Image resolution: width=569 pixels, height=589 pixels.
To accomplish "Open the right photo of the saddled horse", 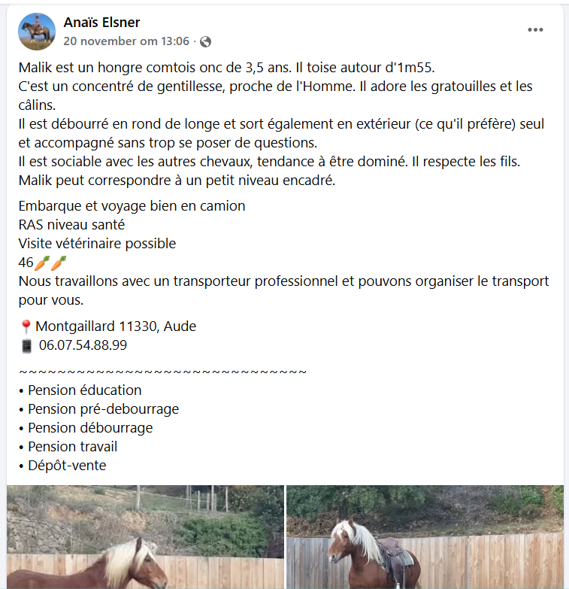I will (425, 537).
